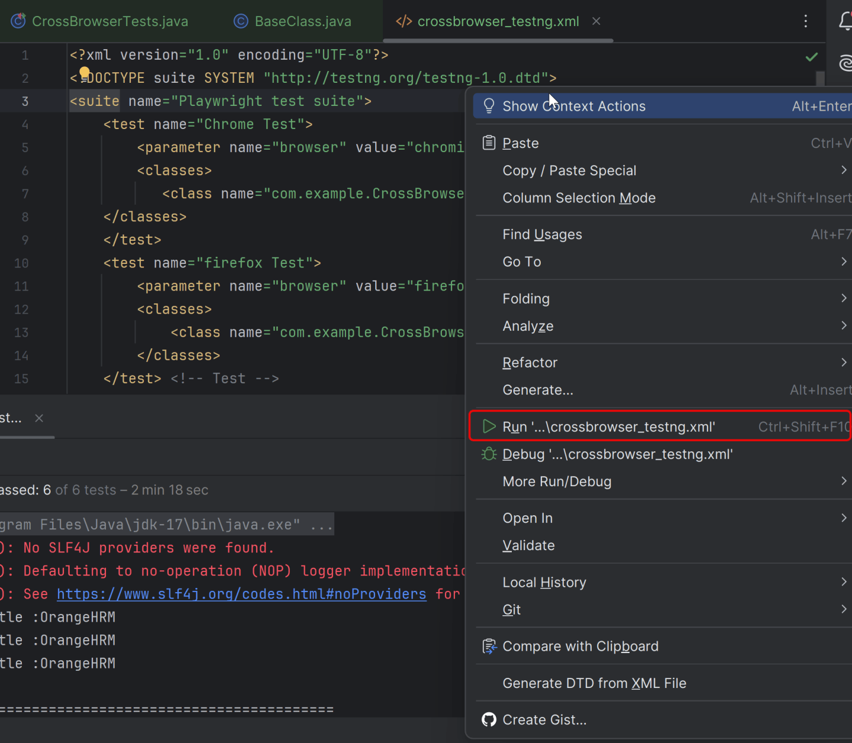Expand the Open In submenu
The height and width of the screenshot is (743, 852).
click(x=844, y=518)
